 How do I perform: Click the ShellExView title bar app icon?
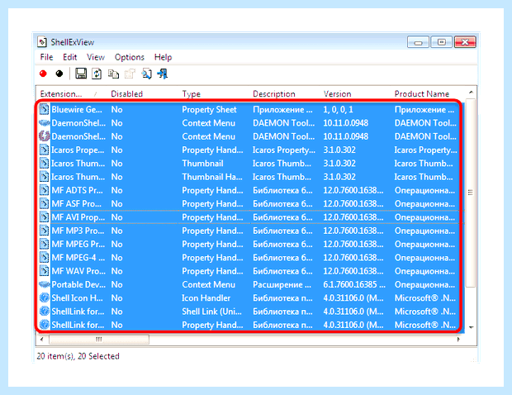pos(42,42)
